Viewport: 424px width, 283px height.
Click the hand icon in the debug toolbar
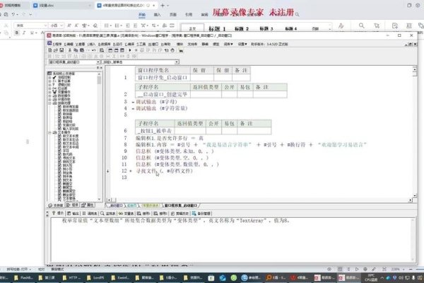pyautogui.click(x=172, y=50)
